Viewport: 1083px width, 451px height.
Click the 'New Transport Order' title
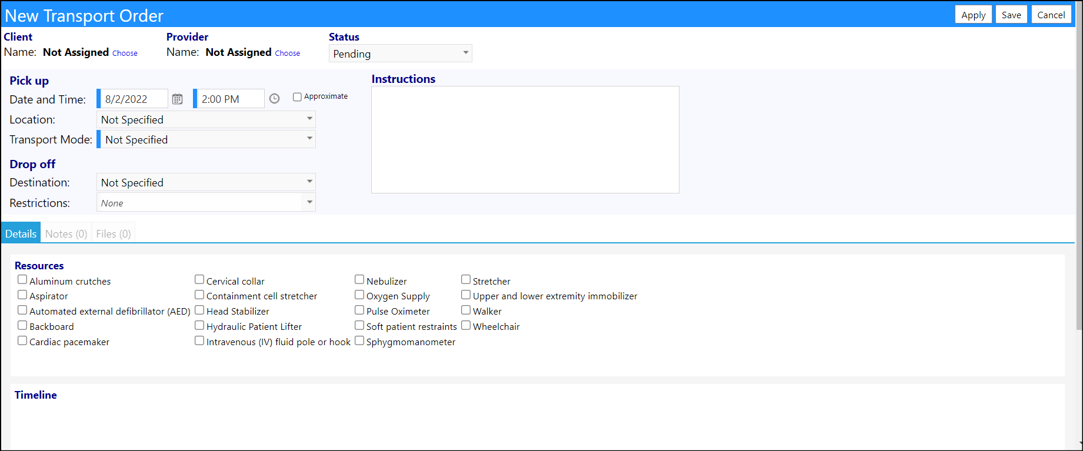pos(84,16)
